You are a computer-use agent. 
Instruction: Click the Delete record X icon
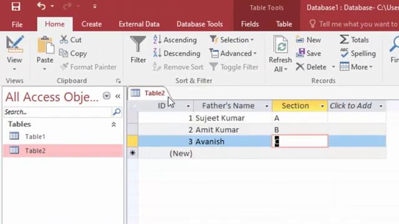tap(300, 67)
